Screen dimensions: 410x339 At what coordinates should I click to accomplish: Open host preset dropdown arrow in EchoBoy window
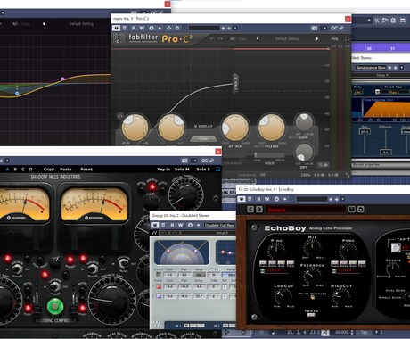(x=343, y=199)
